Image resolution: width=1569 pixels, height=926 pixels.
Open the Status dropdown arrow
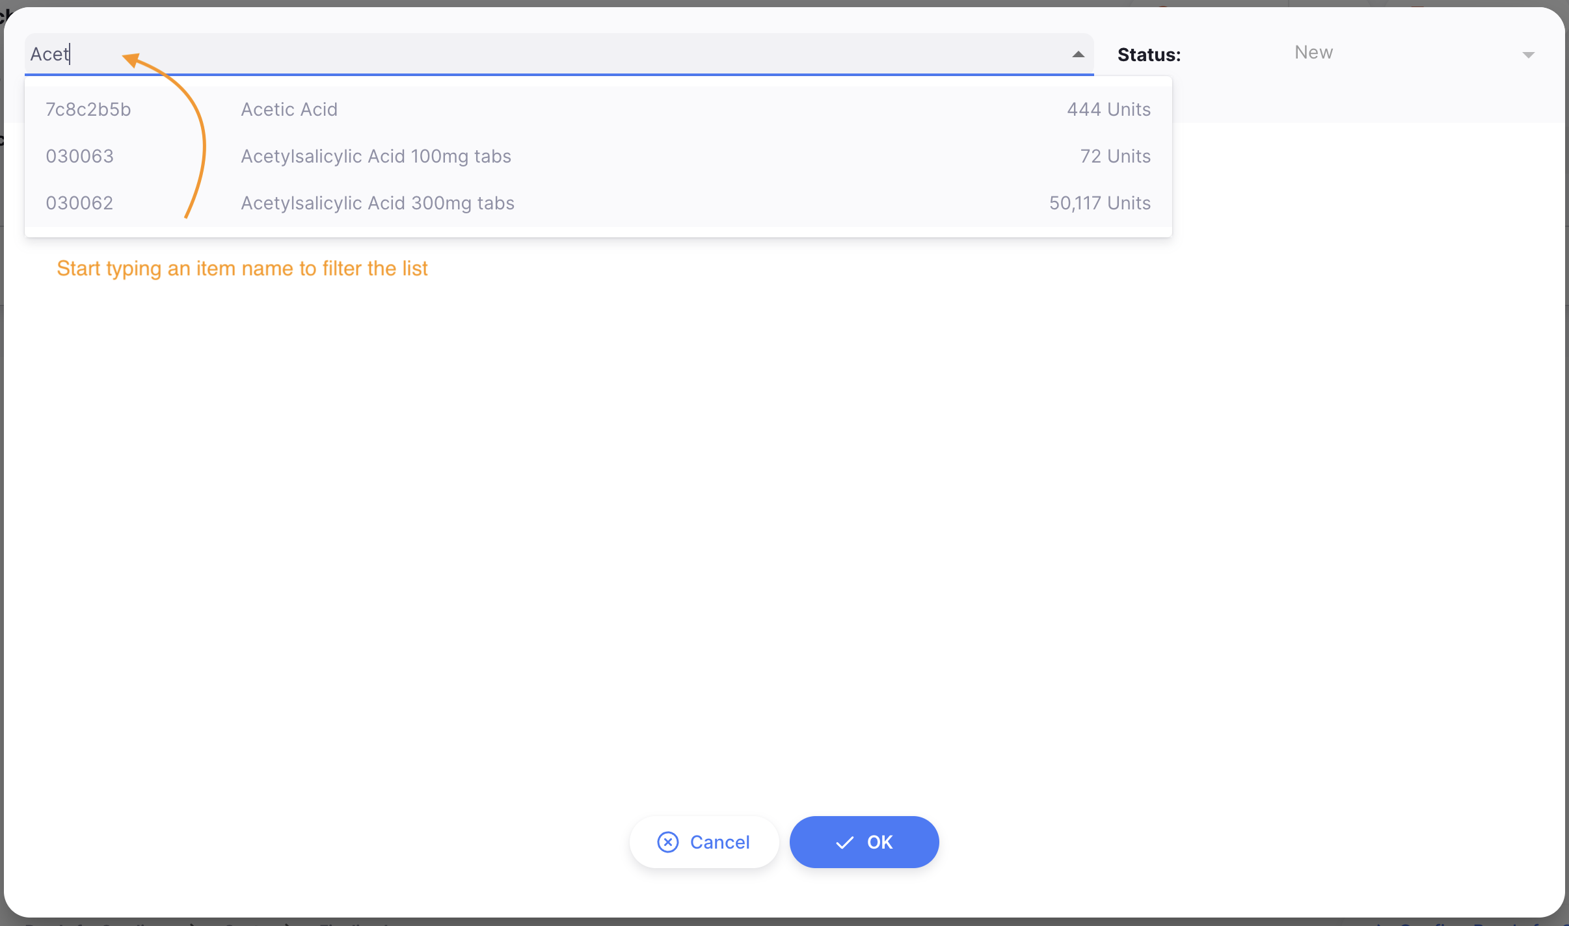[x=1528, y=54]
